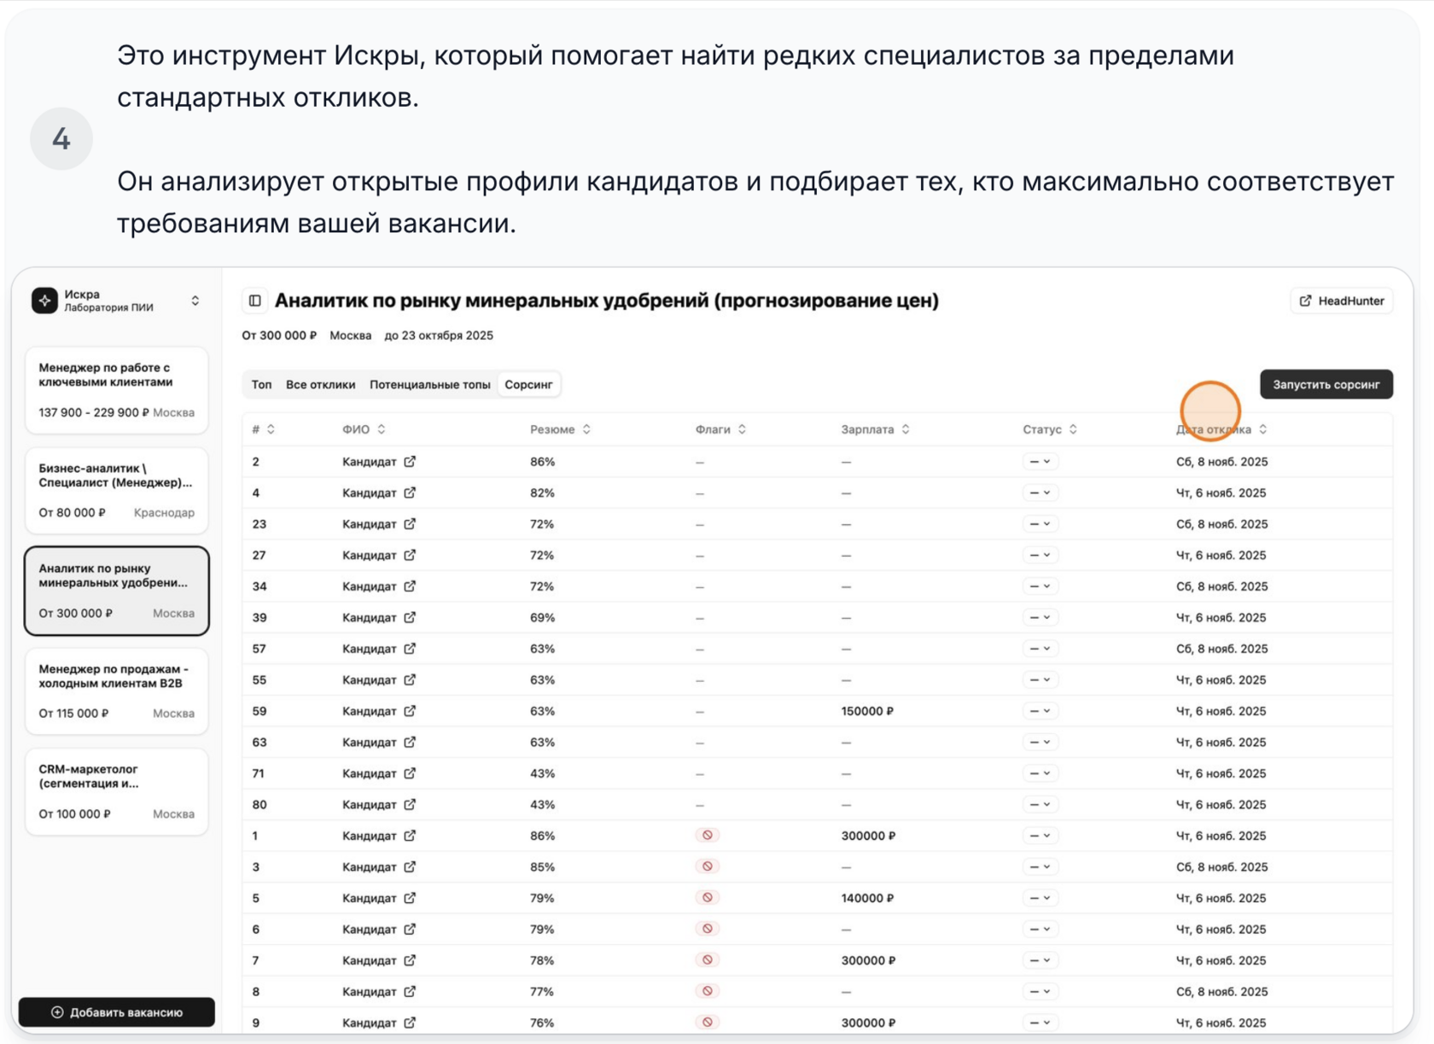Click the Добавить вакансию button
The image size is (1434, 1044).
pyautogui.click(x=117, y=1012)
